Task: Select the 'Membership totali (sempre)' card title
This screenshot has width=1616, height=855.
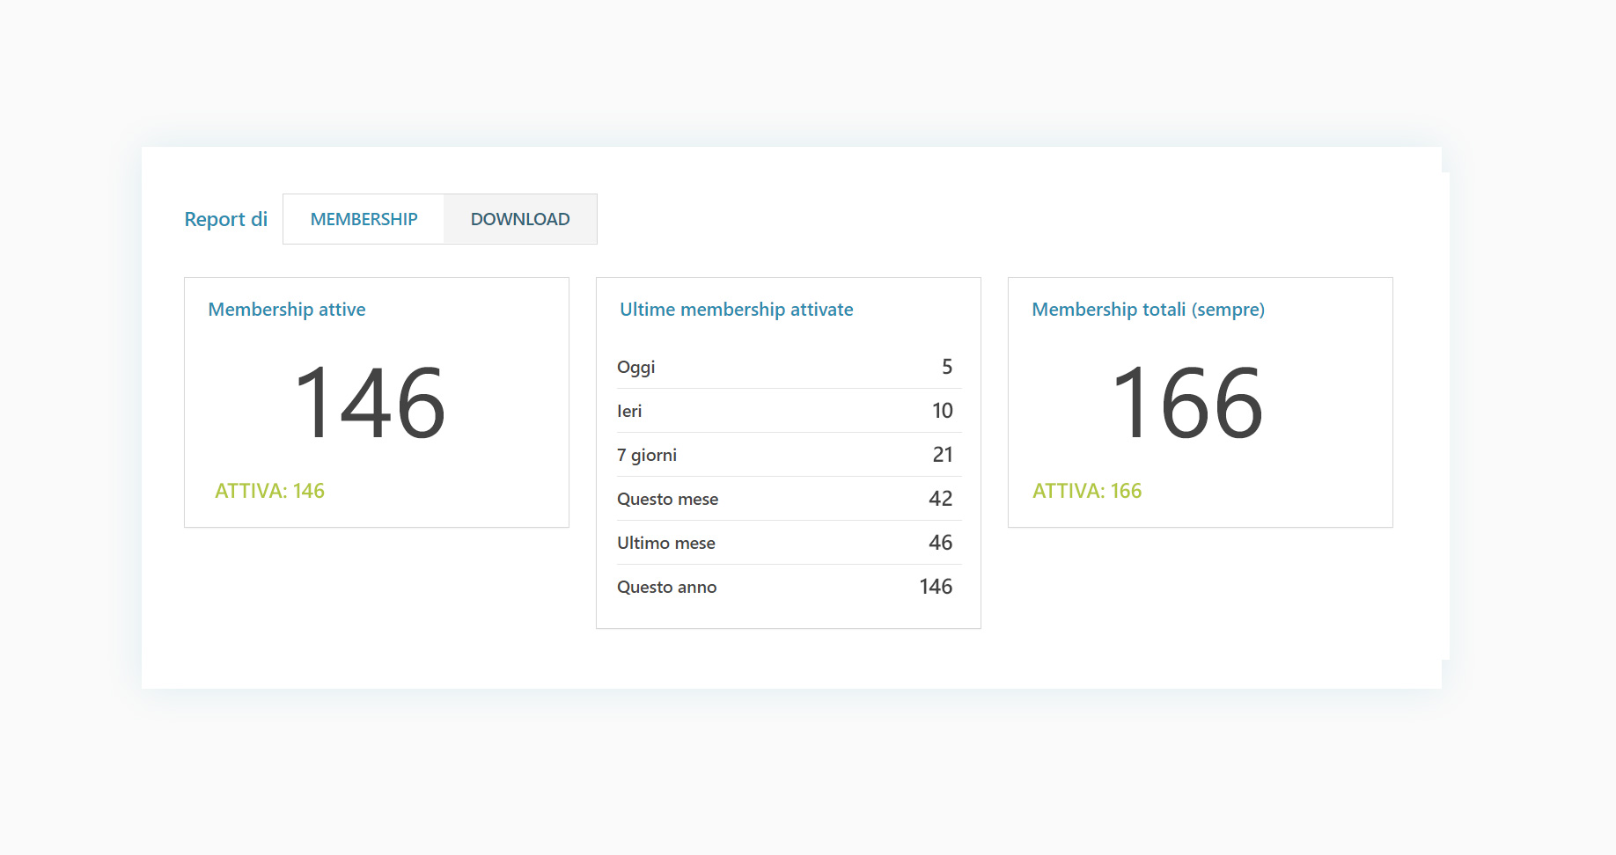Action: point(1148,310)
